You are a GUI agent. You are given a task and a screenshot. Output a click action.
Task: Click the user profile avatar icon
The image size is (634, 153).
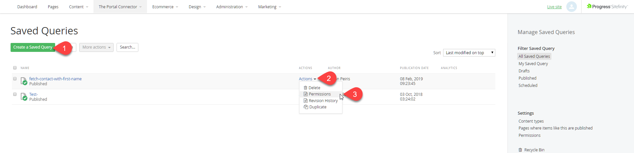571,7
